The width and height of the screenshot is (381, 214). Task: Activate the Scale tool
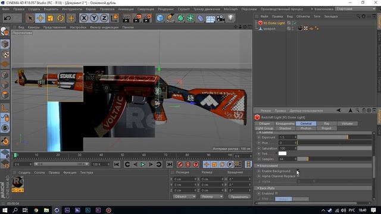coord(50,18)
